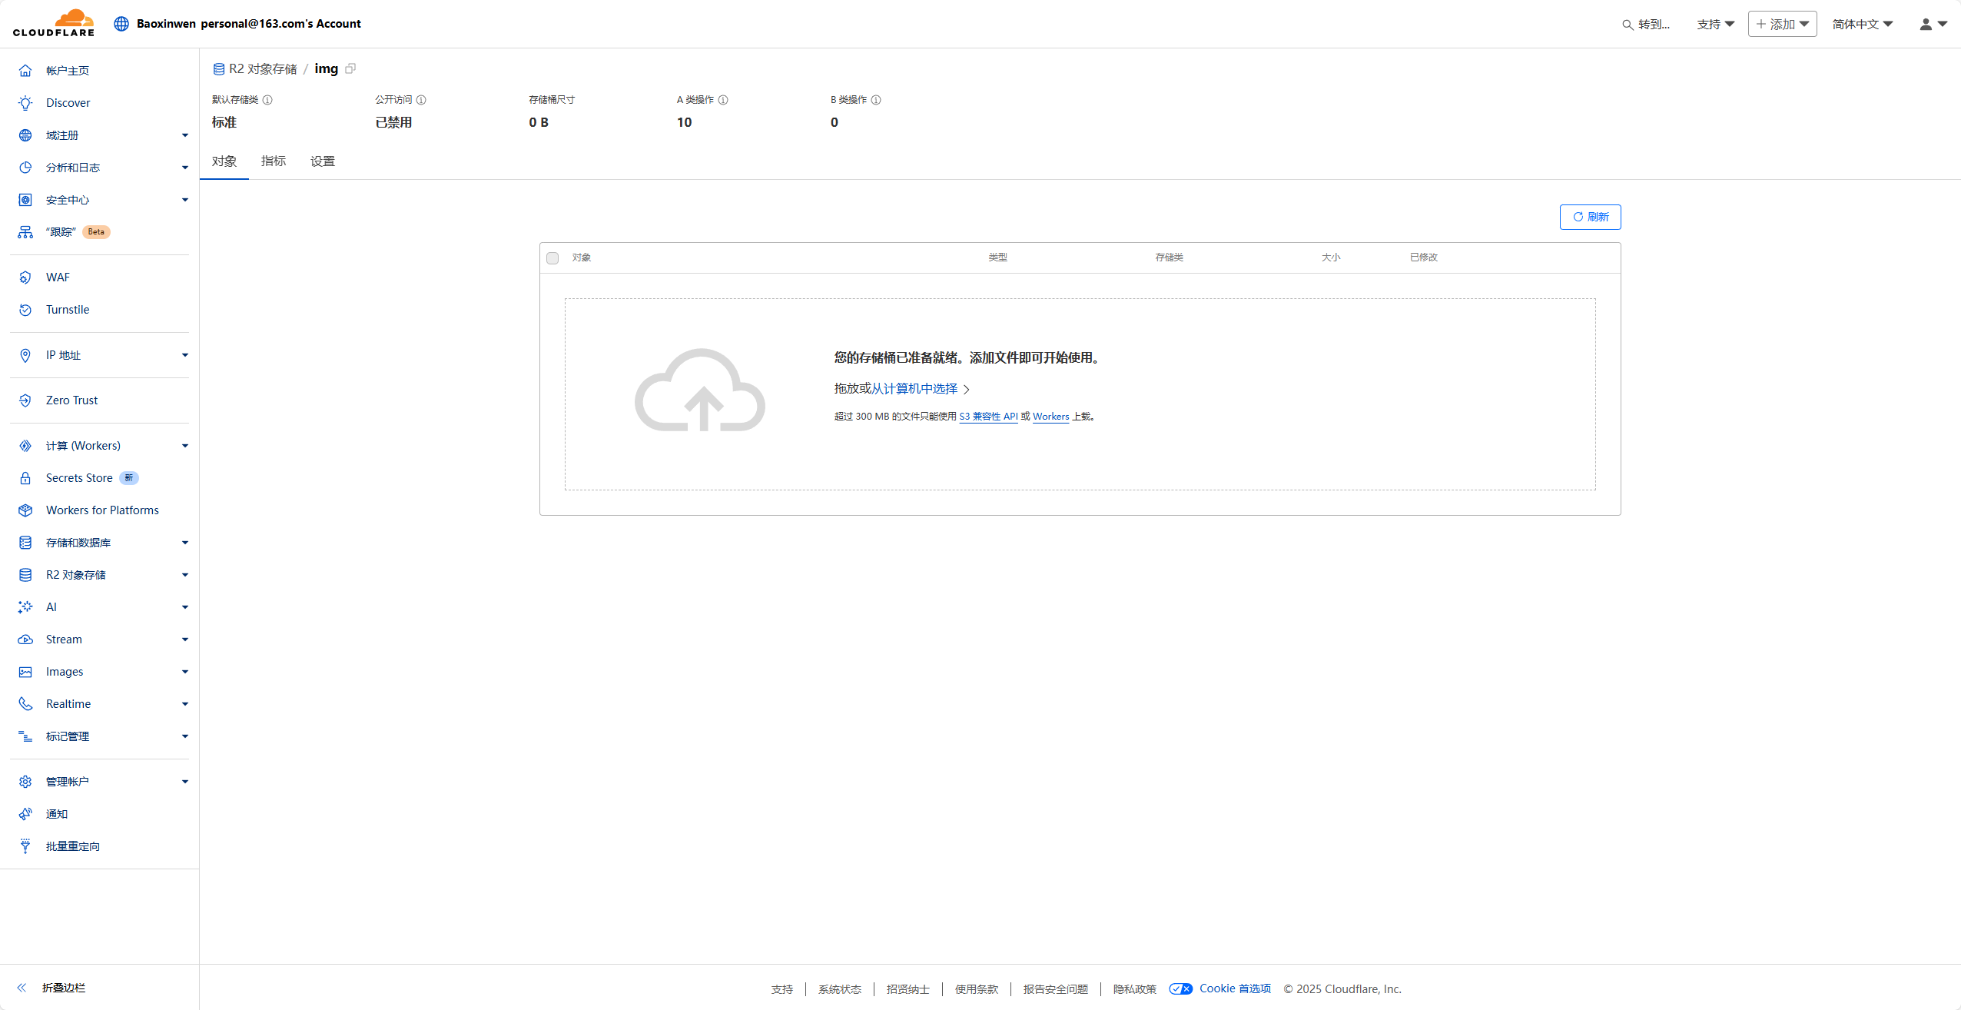Click the cloud upload icon
This screenshot has height=1010, width=1961.
point(700,390)
